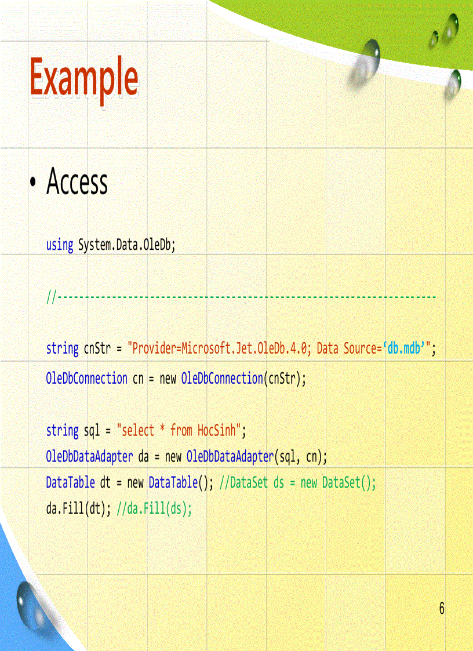Click the "da.Fill(dt);" statement
Screen dimensions: 473x651
point(79,509)
